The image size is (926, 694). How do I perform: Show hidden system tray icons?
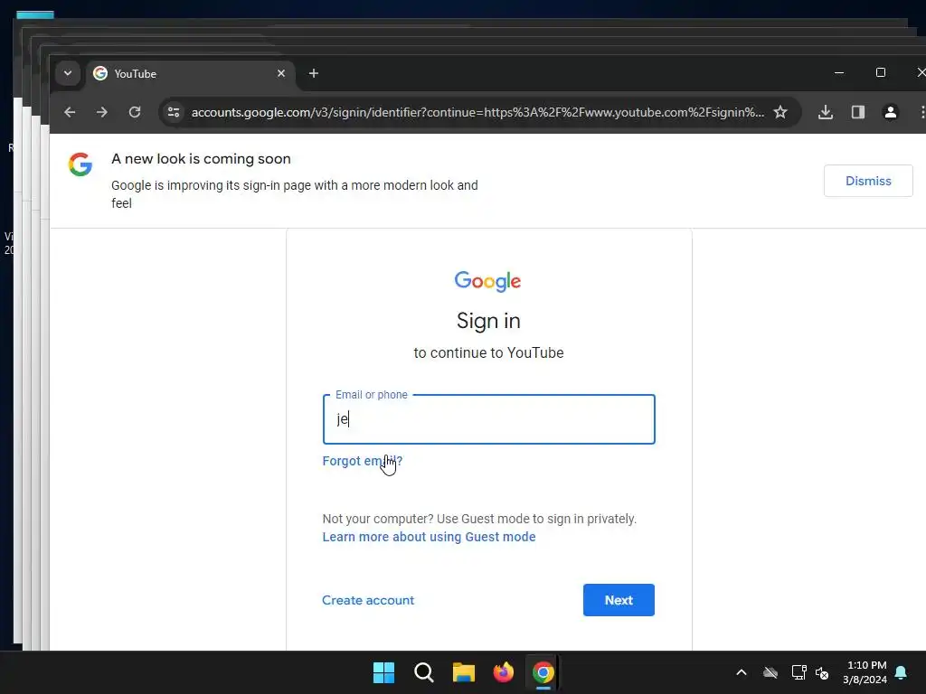click(742, 672)
